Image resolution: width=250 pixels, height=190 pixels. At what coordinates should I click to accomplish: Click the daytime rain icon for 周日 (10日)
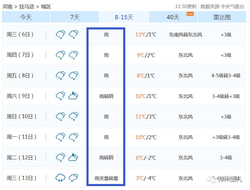(61, 117)
